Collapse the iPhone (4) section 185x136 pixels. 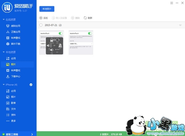coord(4,84)
